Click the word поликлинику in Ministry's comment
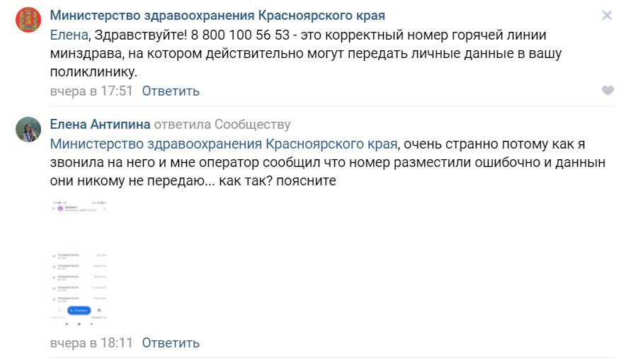 point(93,72)
